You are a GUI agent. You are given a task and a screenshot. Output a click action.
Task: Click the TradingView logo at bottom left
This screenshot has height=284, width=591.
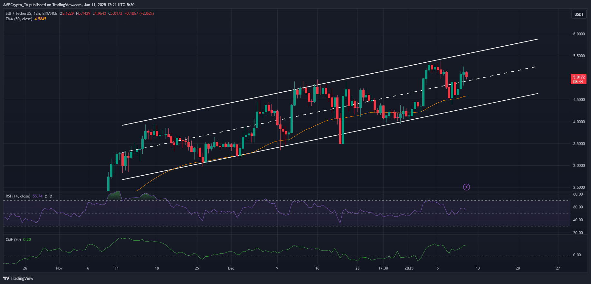[18, 278]
